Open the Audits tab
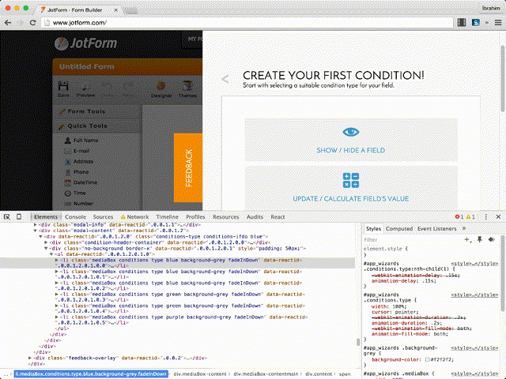Screen dimensions: 506x379 pyautogui.click(x=255, y=217)
